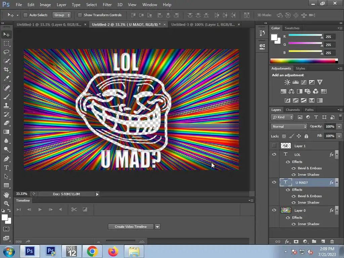Click Add layer mask icon
The width and height of the screenshot is (344, 258).
pyautogui.click(x=296, y=242)
